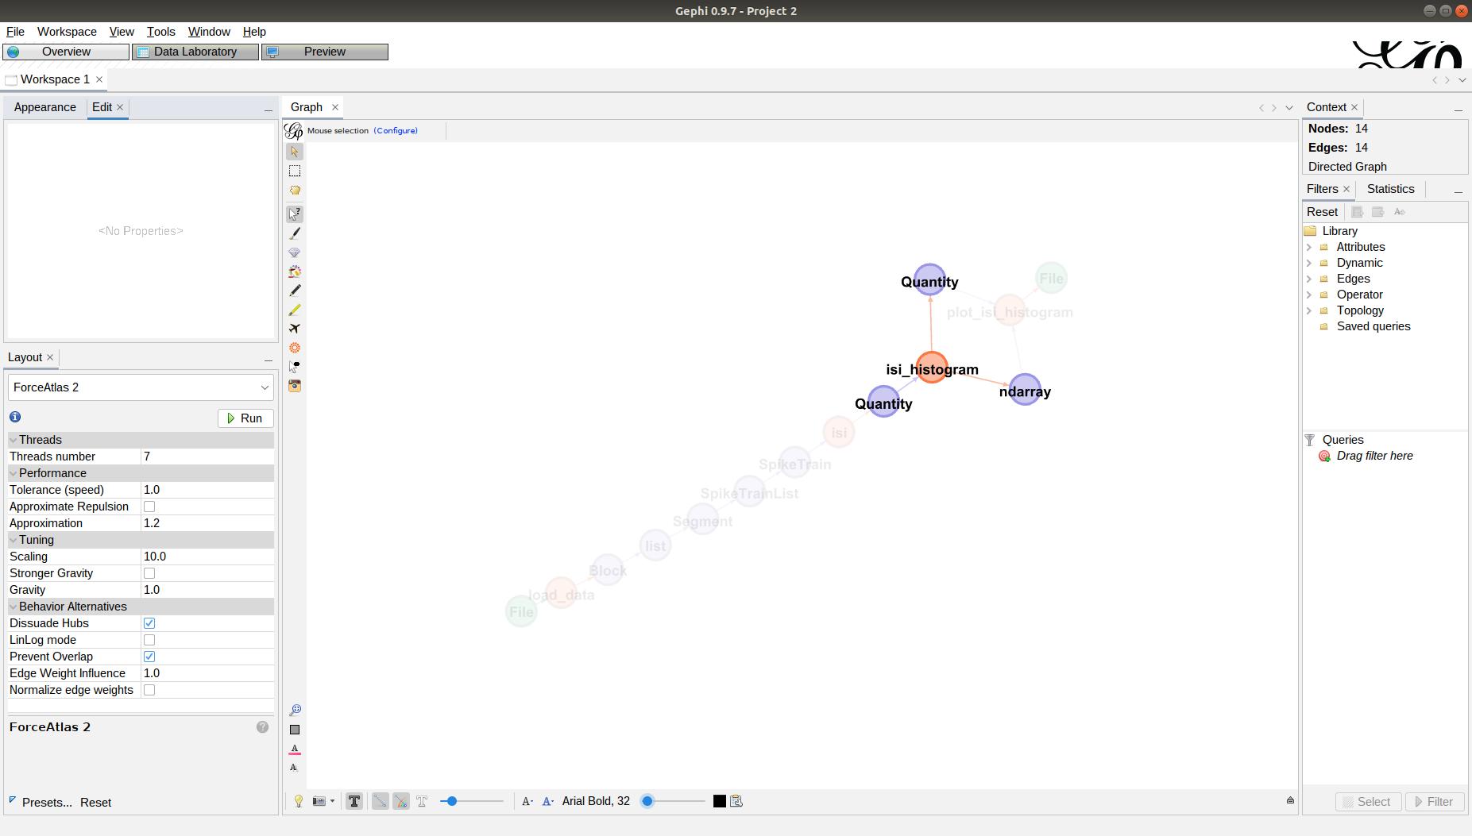
Task: Reset node colors with gray square icon
Action: pos(295,730)
